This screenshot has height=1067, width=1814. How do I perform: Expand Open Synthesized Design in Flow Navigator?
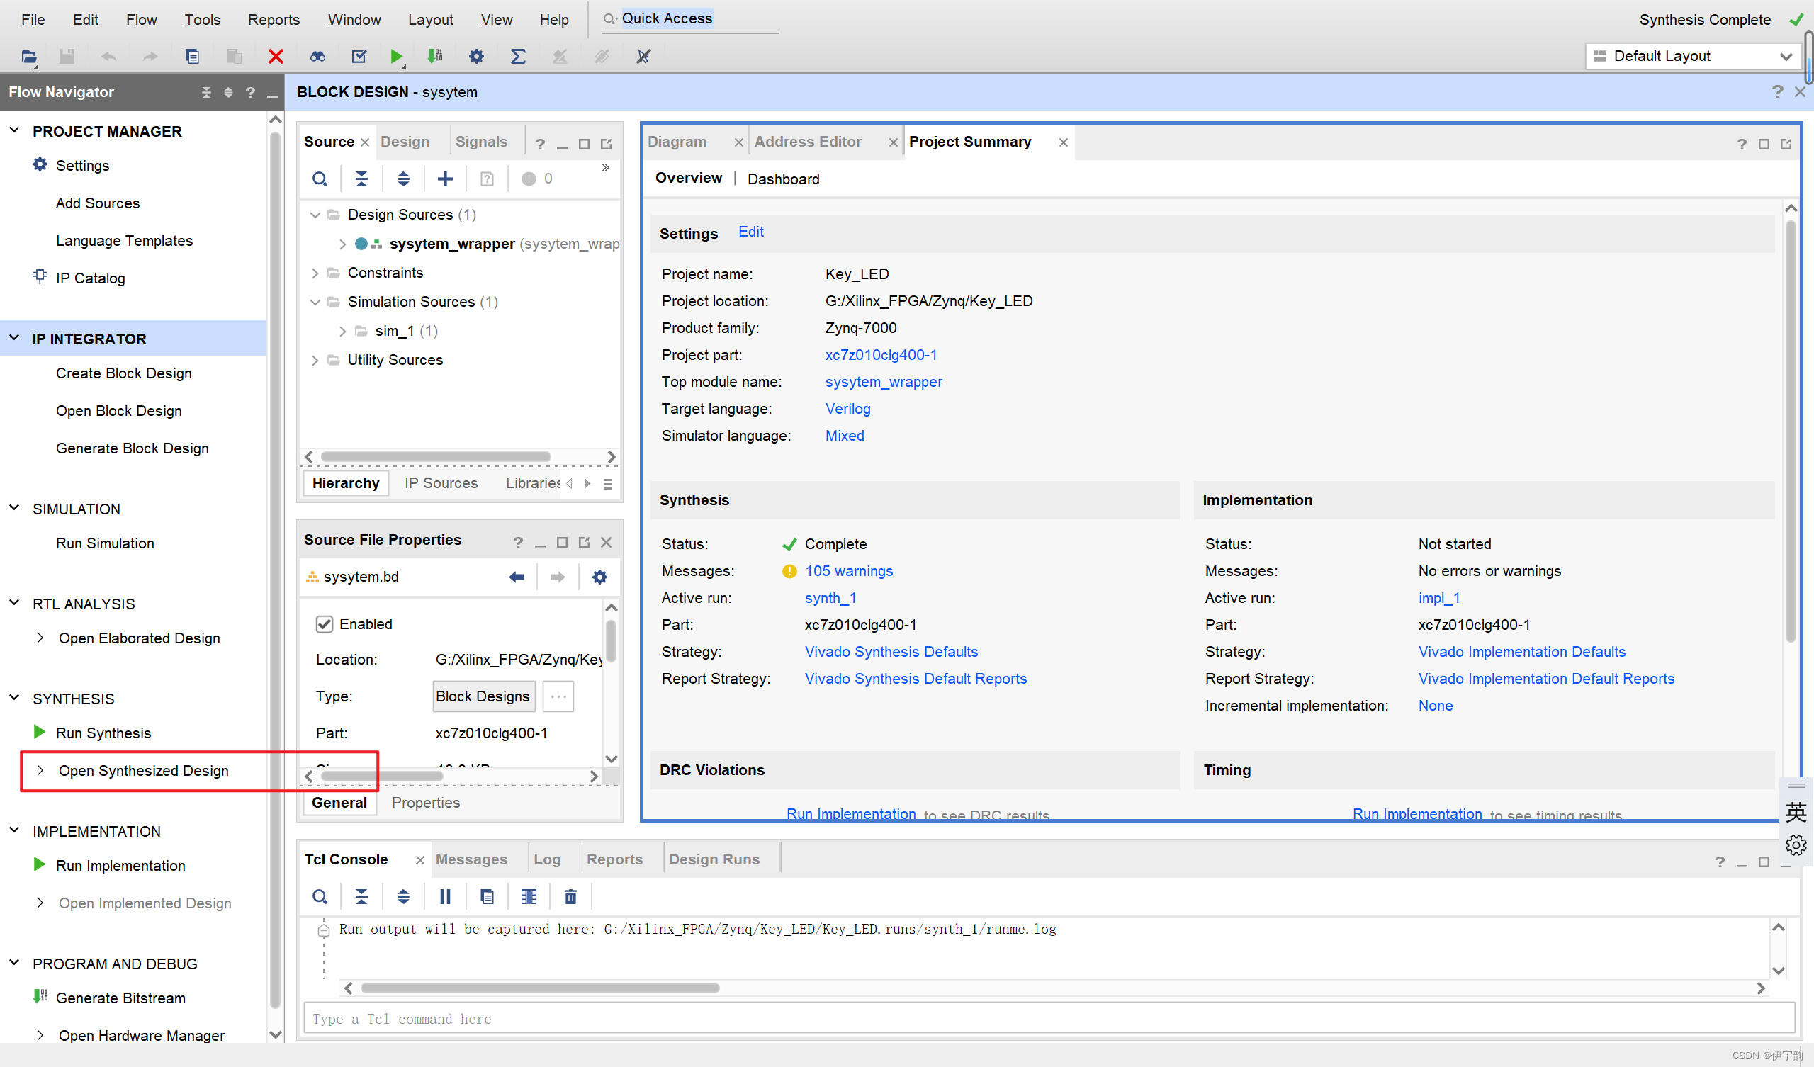(40, 770)
